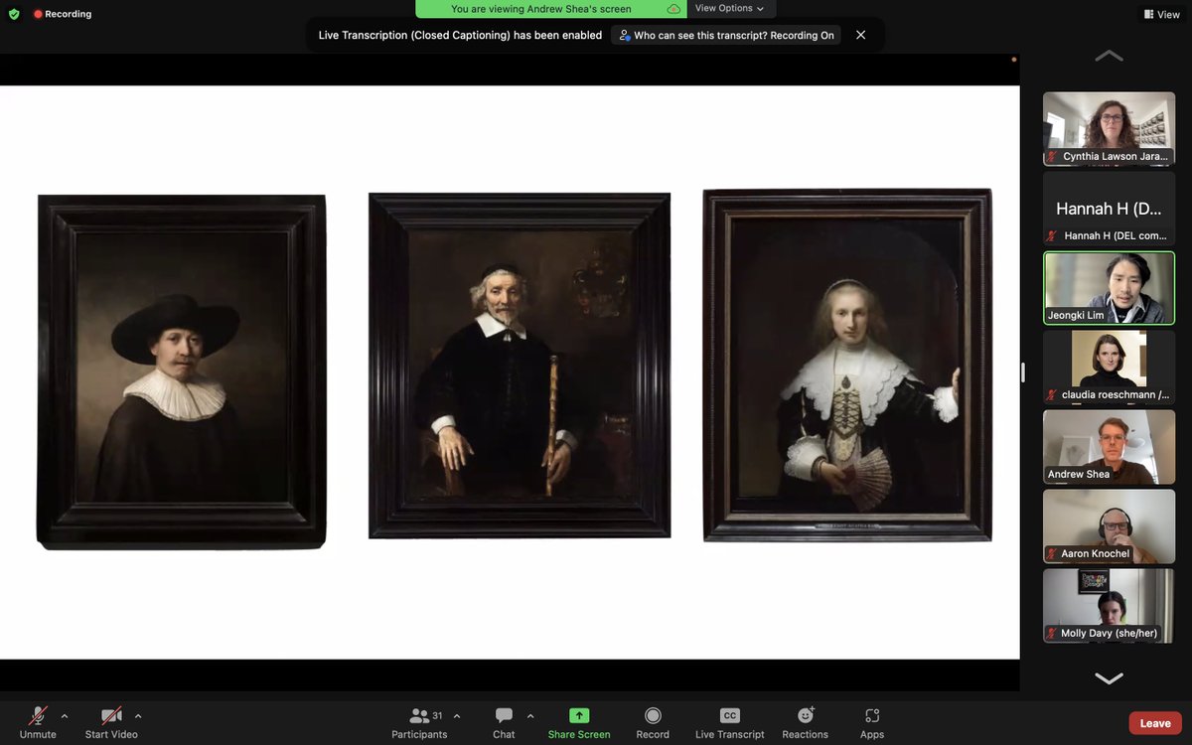Screen dimensions: 1192x745
Task: Show previous participants with up chevron
Action: coord(1109,57)
